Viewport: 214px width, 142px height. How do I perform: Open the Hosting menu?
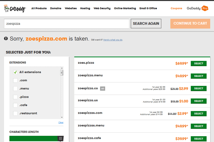coord(85,8)
